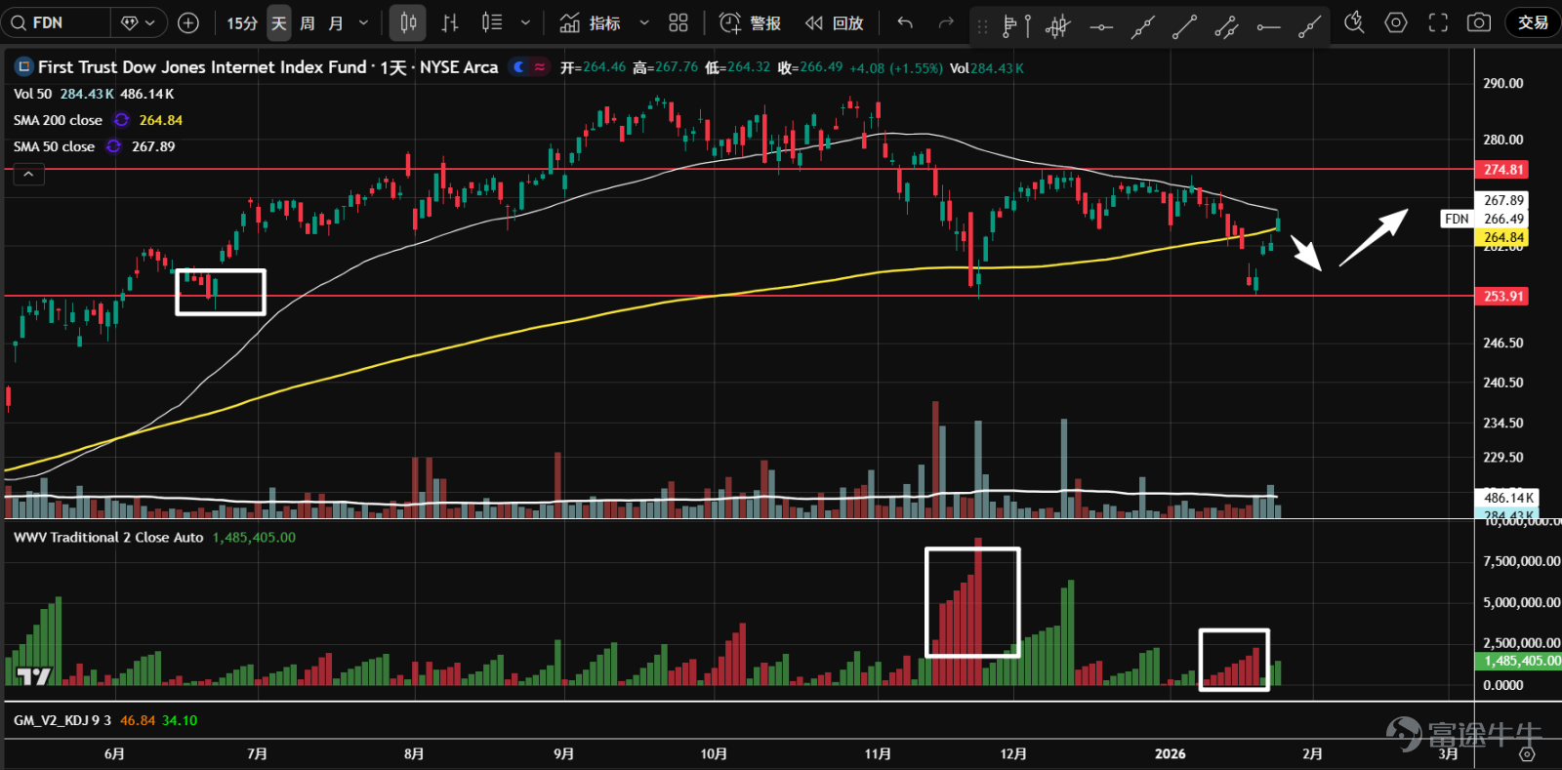Select the SMA 200 close legend
Image resolution: width=1562 pixels, height=770 pixels.
(x=58, y=120)
